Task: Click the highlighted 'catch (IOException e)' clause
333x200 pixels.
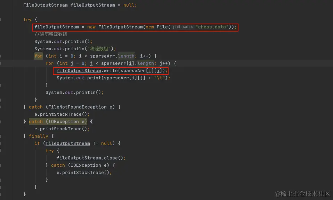Action: point(58,122)
